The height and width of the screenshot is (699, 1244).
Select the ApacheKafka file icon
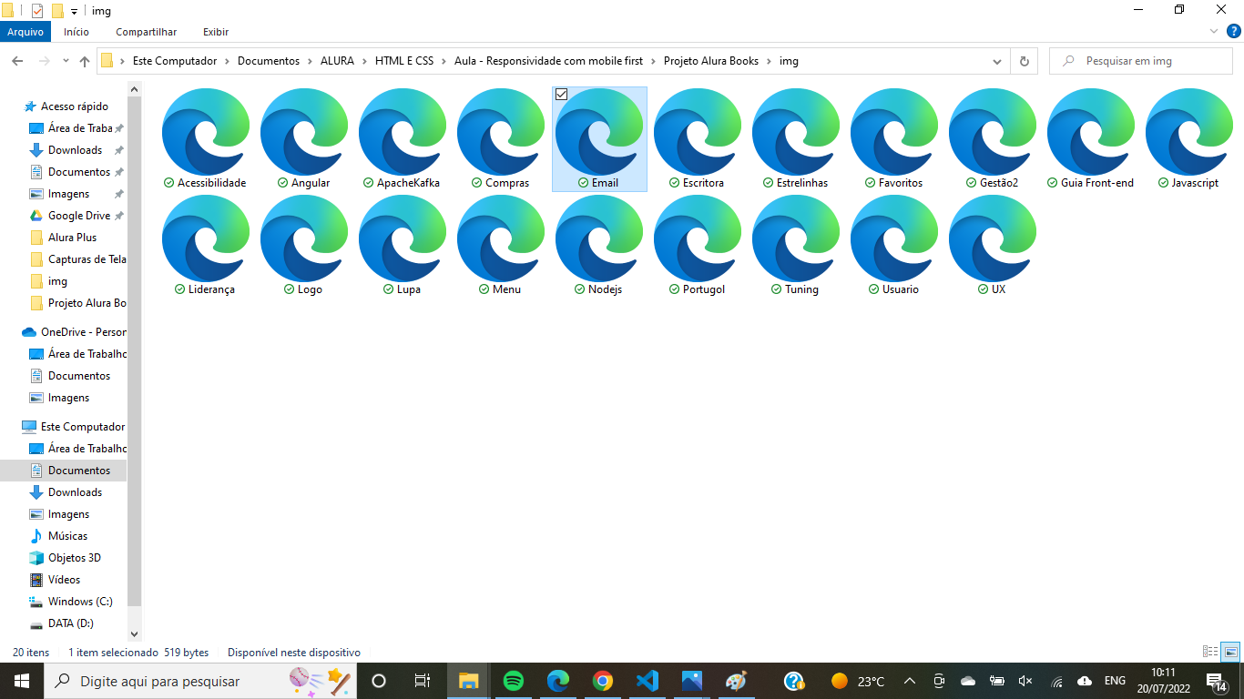(403, 132)
